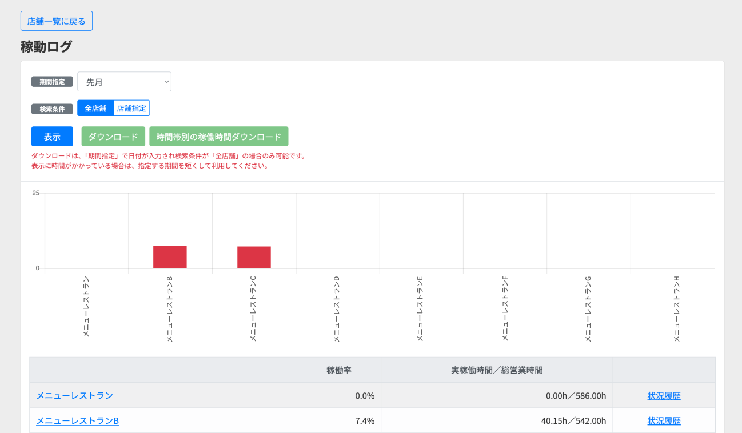The image size is (742, 433).
Task: Click the メニューレストランH chart axis label
Action: coord(676,308)
